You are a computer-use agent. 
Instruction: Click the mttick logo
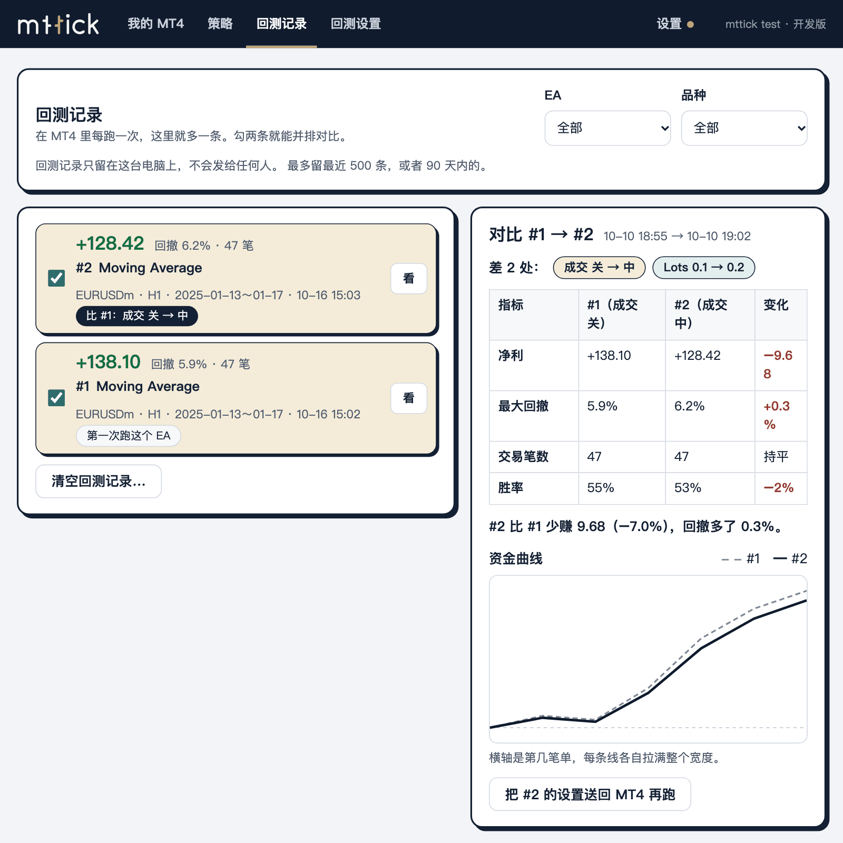point(58,24)
